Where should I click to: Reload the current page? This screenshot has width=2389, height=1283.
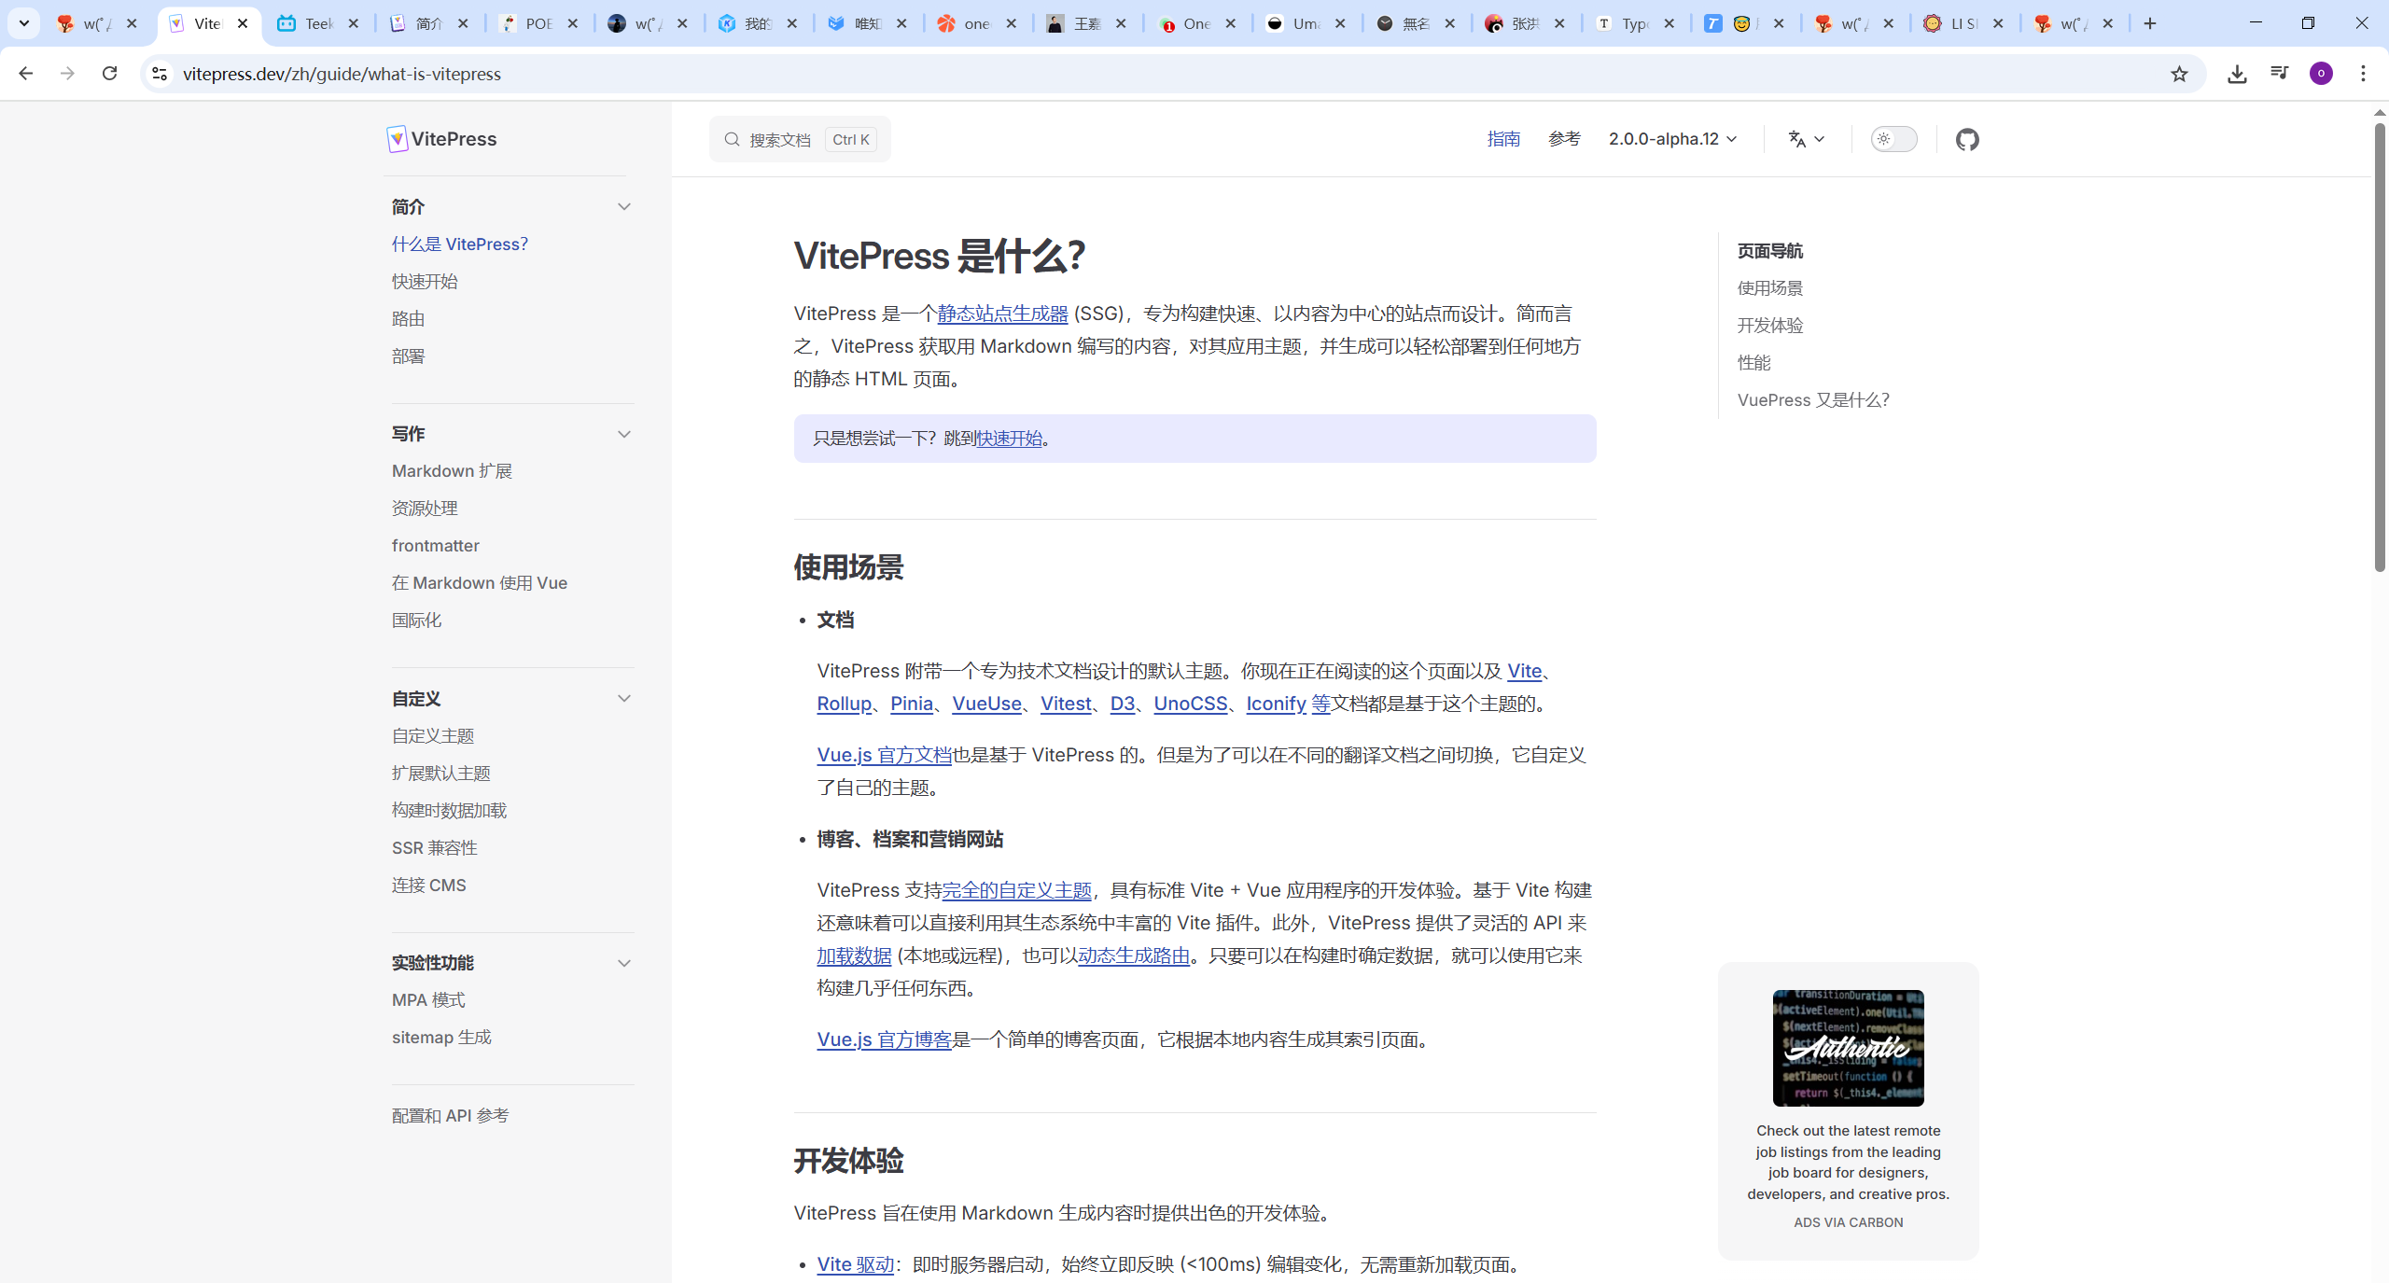point(109,73)
